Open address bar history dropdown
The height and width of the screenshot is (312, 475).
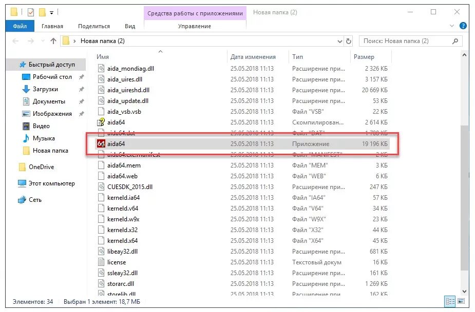coord(340,41)
